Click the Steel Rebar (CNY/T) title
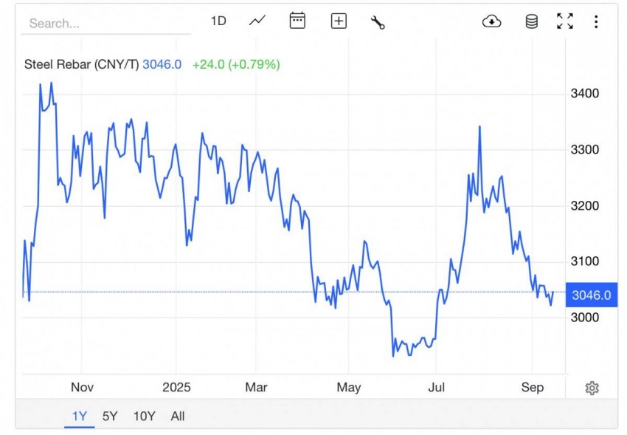 pos(81,64)
